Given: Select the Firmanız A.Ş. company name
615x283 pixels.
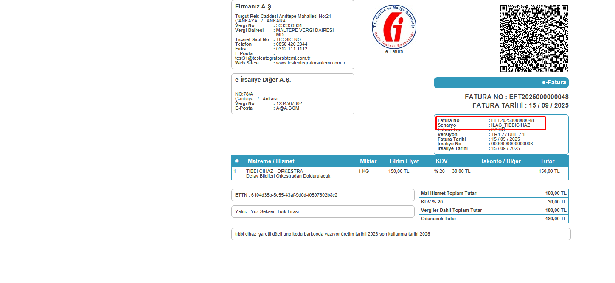Looking at the screenshot, I should click(254, 7).
